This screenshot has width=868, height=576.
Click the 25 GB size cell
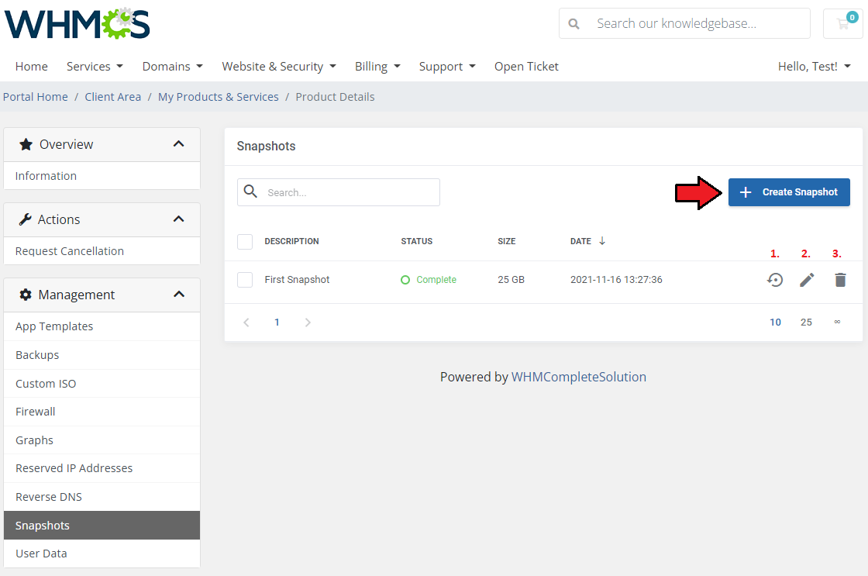[x=511, y=280]
